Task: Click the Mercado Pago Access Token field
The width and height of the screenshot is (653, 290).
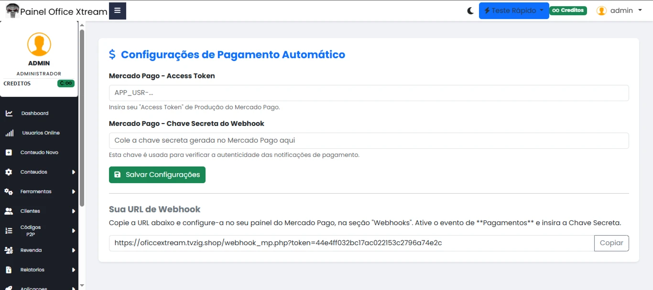Action: tap(369, 93)
